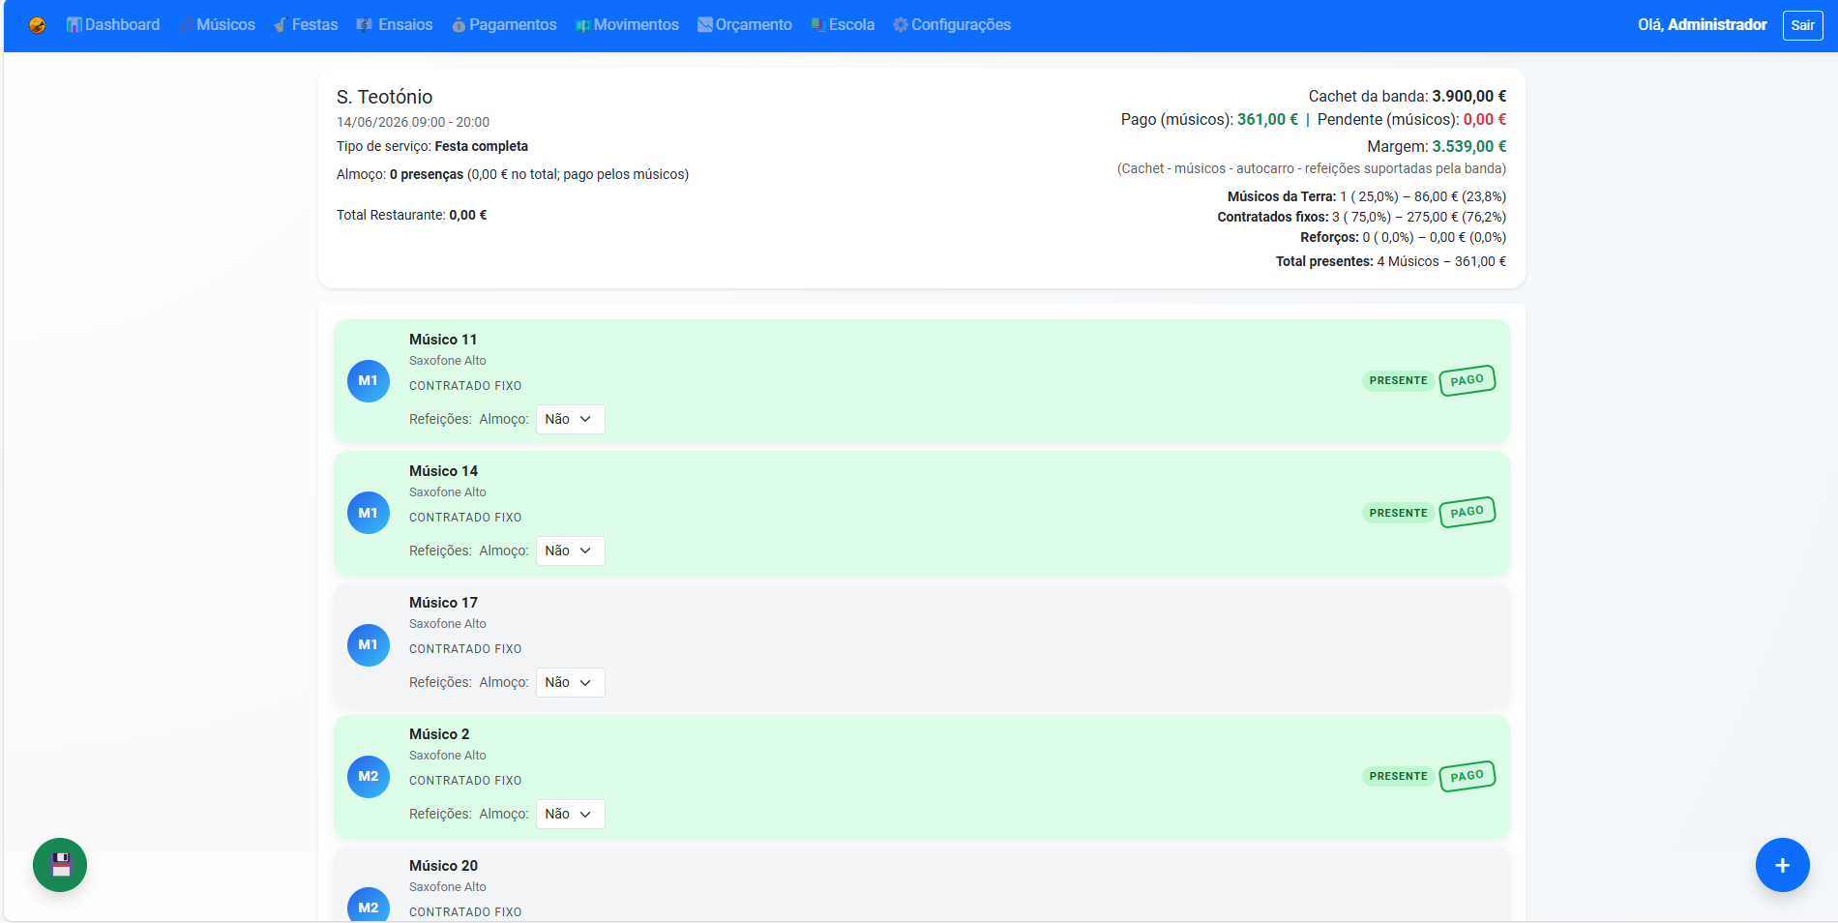
Task: Click the M1 avatar for Músico 14
Action: click(369, 513)
